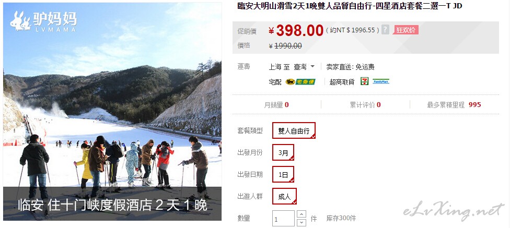
Task: Click 最多累積里程 995 mileage info
Action: pos(454,105)
